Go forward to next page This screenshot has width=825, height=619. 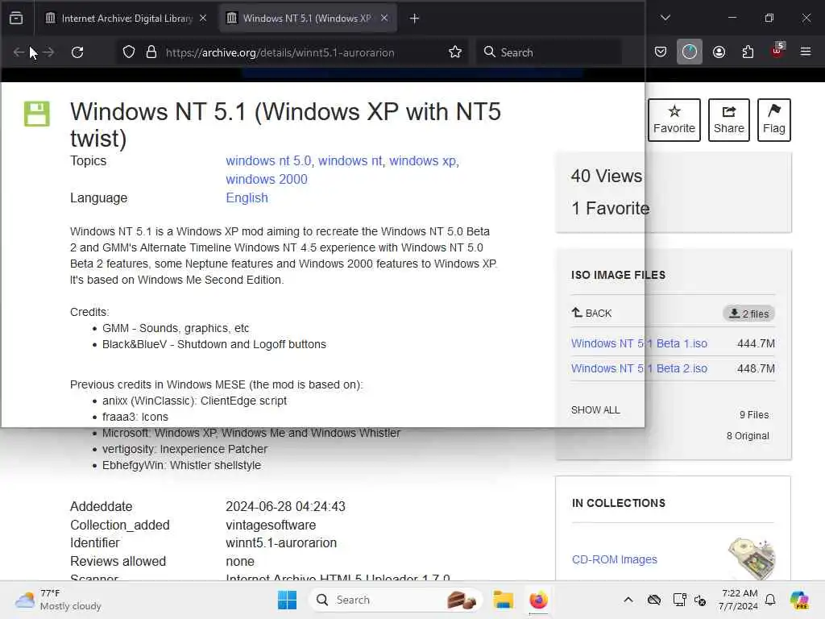pyautogui.click(x=48, y=52)
